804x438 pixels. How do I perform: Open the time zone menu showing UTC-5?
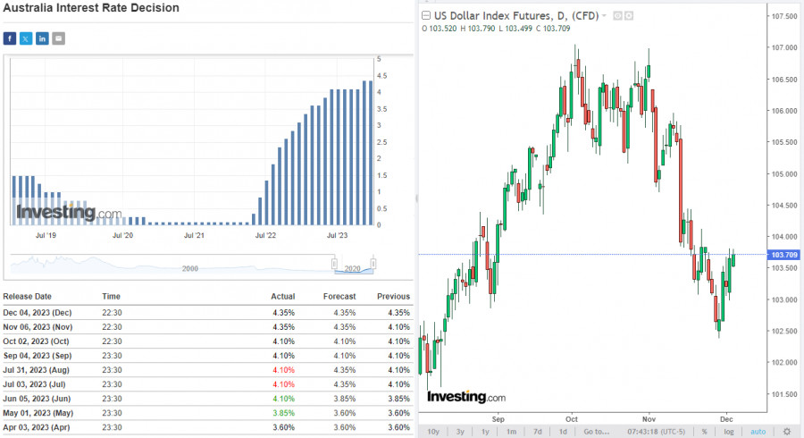pos(656,432)
